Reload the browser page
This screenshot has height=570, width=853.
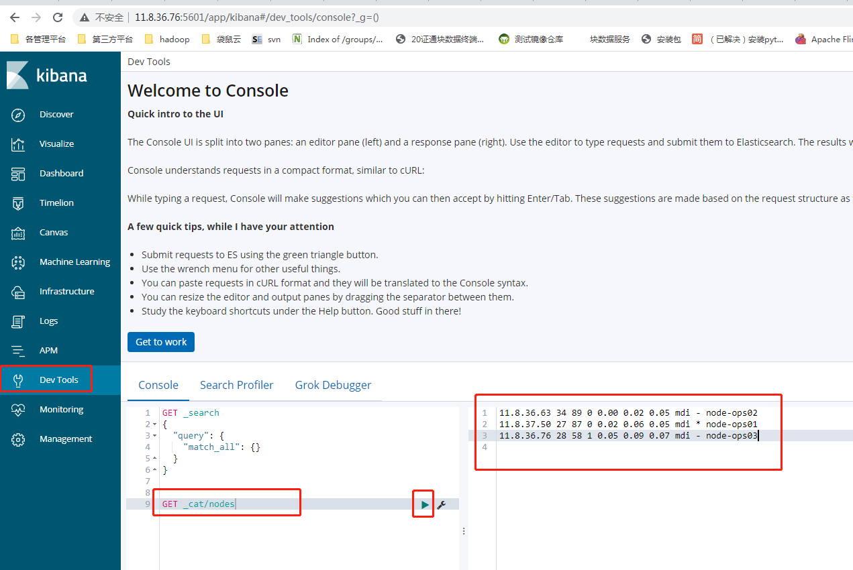coord(58,17)
